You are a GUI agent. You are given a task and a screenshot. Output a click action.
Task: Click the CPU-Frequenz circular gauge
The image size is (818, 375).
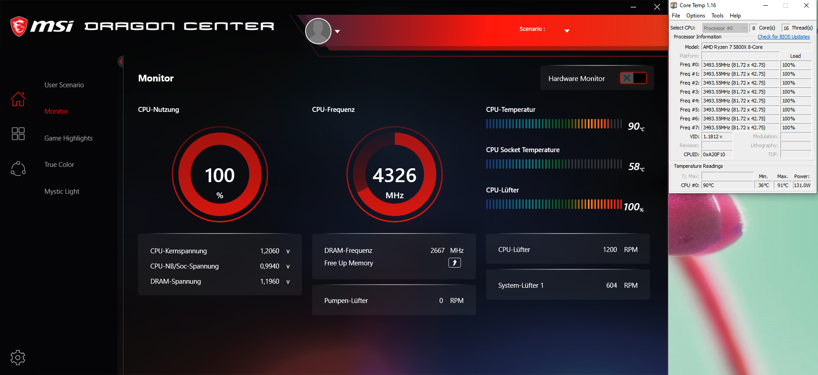point(395,175)
